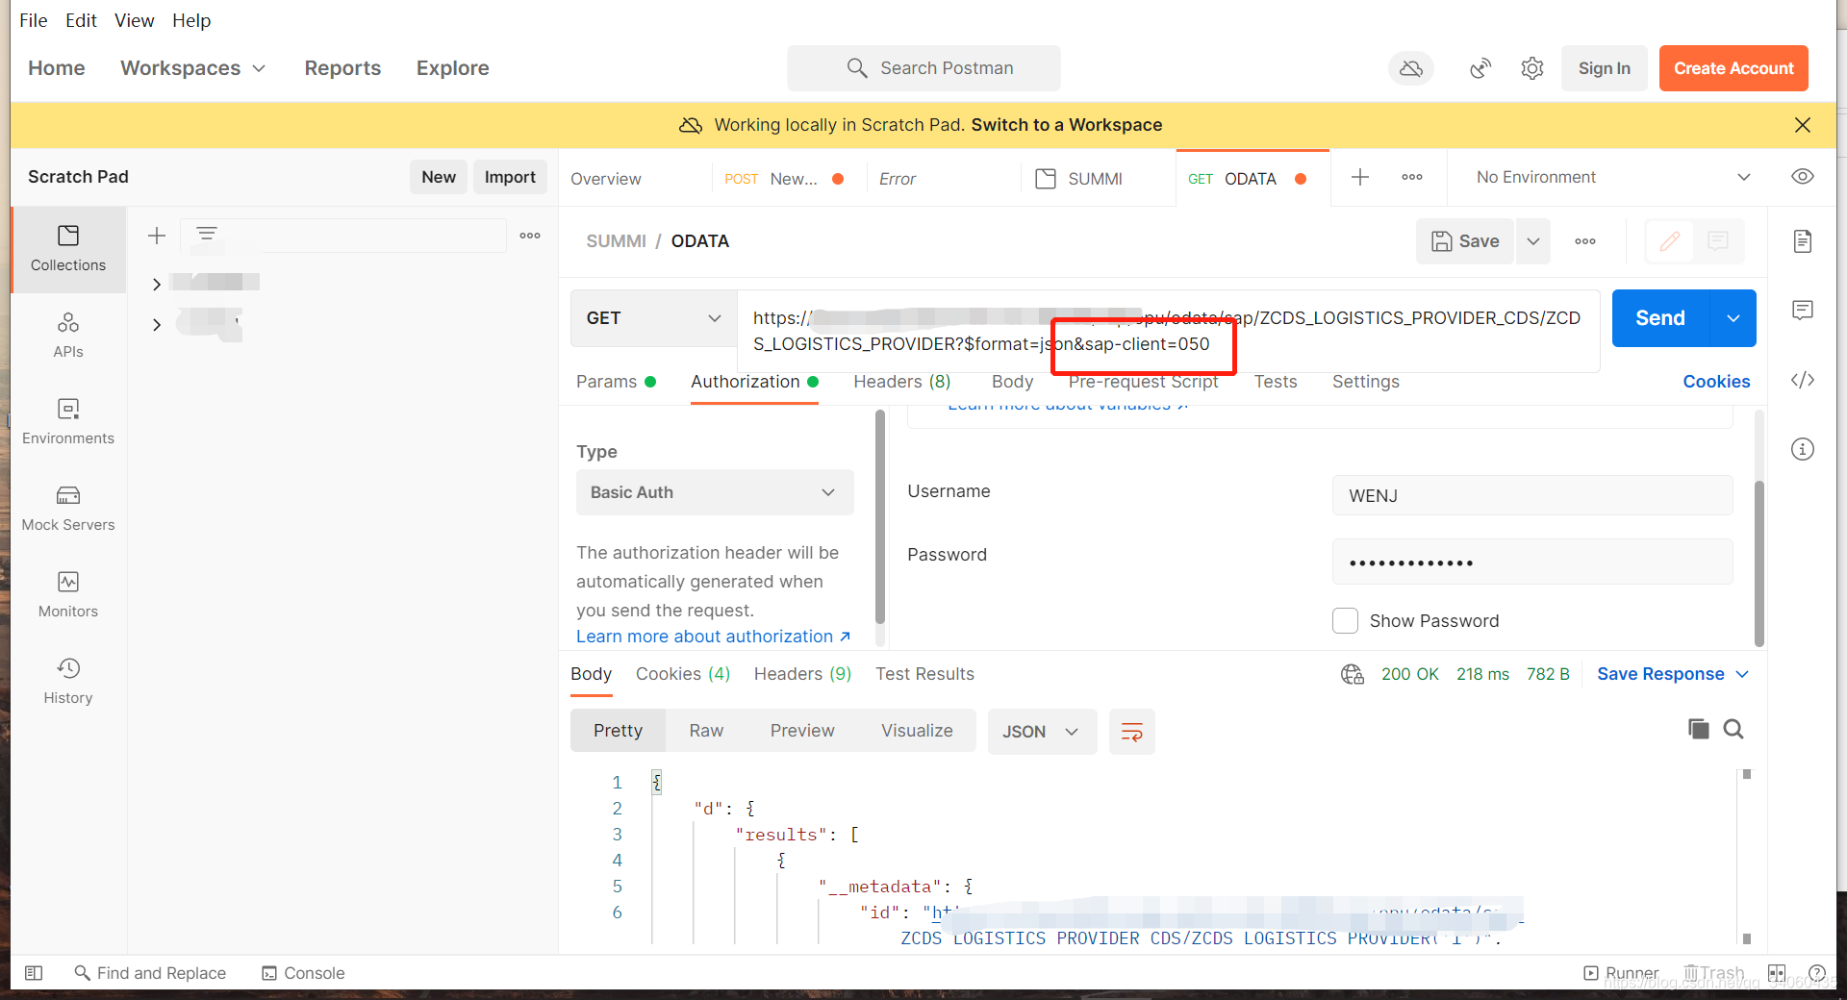The image size is (1847, 1000).
Task: Open the Save Response dropdown
Action: pyautogui.click(x=1673, y=674)
